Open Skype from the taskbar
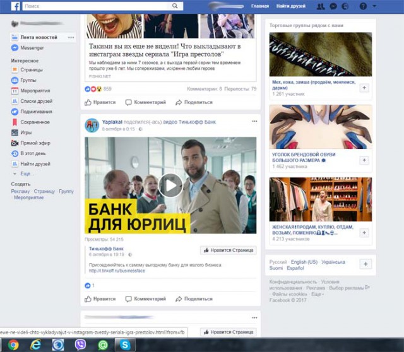 point(125,345)
